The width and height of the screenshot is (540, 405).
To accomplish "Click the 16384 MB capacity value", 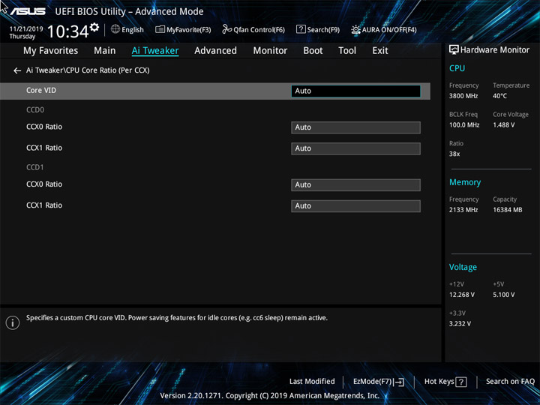I will [x=508, y=210].
